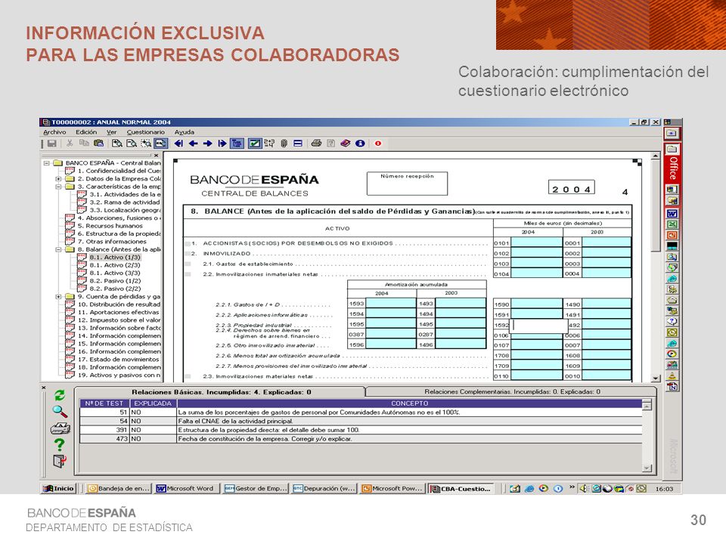Click the zoom-to-selection icon with dotted frame
This screenshot has width=726, height=544.
(146, 144)
